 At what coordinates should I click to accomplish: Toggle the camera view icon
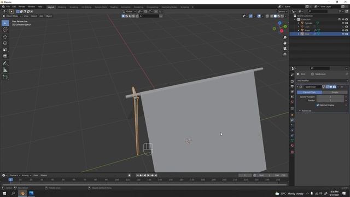(285, 49)
